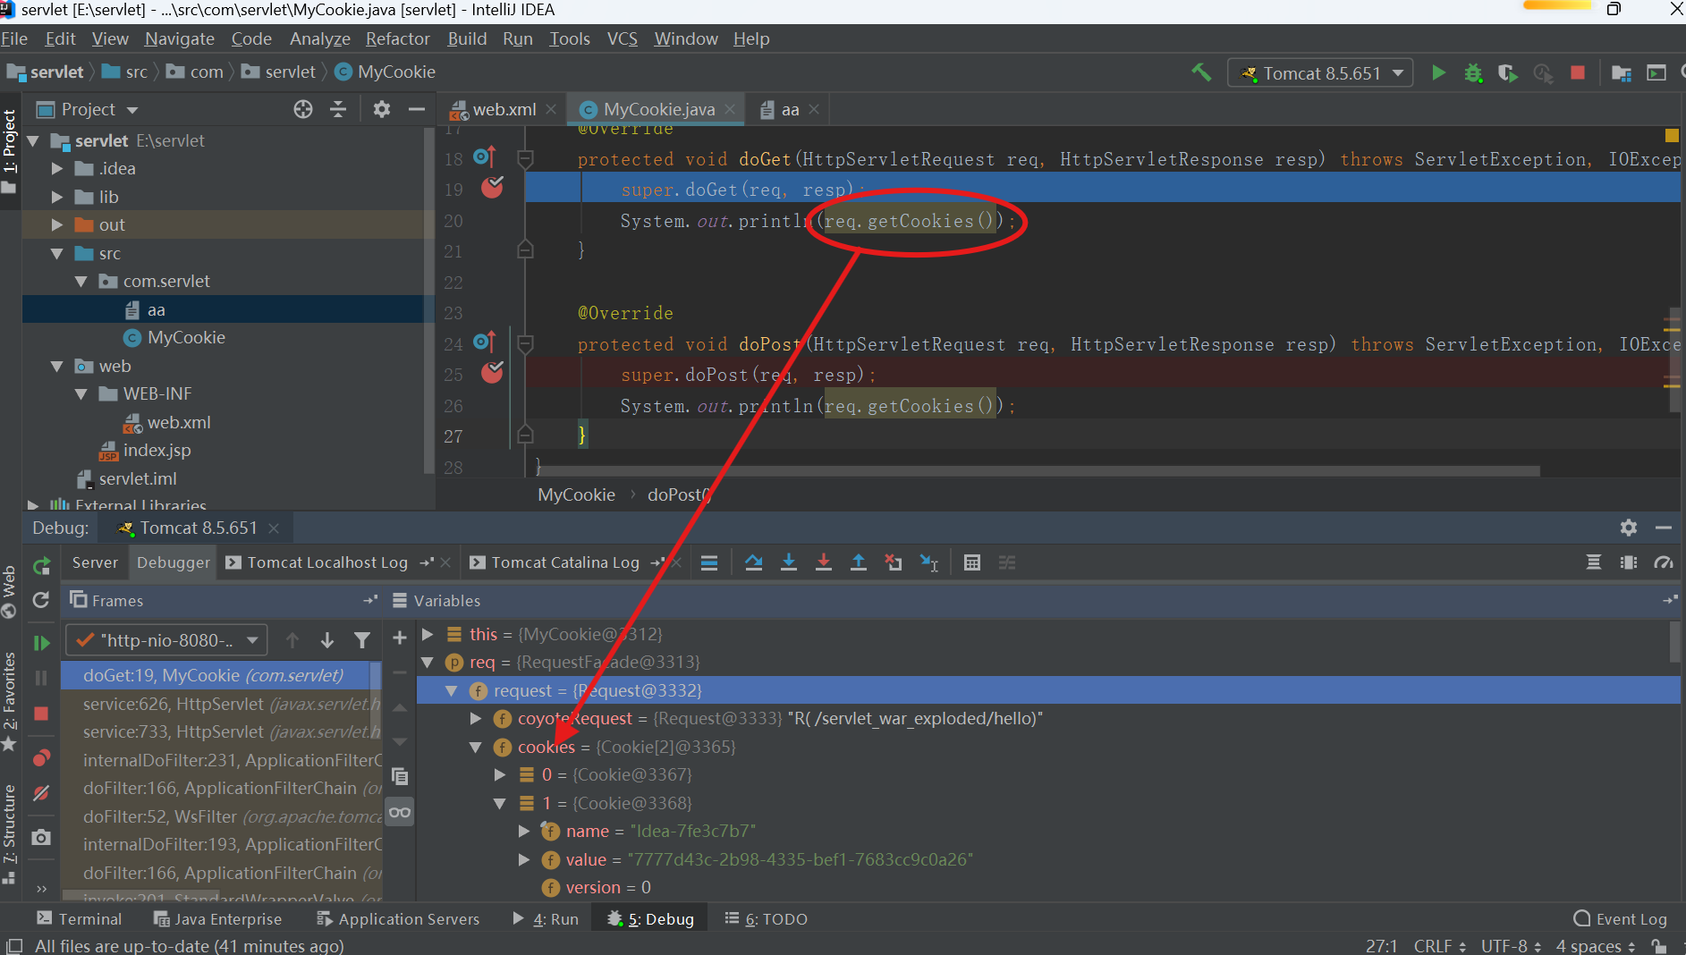
Task: Expand the coyoteRequest variable node
Action: 476,718
